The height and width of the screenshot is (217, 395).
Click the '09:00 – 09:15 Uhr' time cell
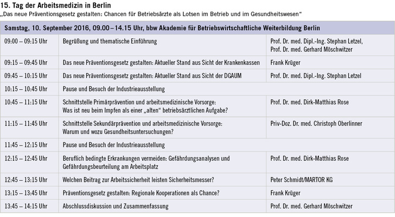[26, 41]
